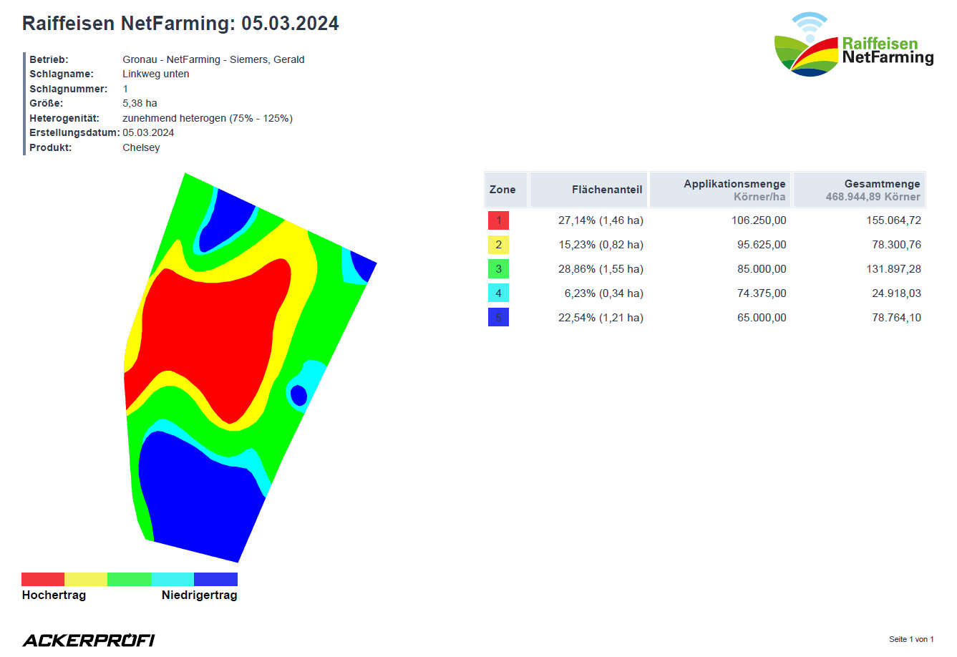Click the application amount 85.000,00
Image resolution: width=957 pixels, height=657 pixels.
(x=762, y=269)
